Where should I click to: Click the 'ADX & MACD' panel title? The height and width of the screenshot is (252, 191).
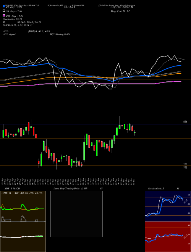coord(12,189)
